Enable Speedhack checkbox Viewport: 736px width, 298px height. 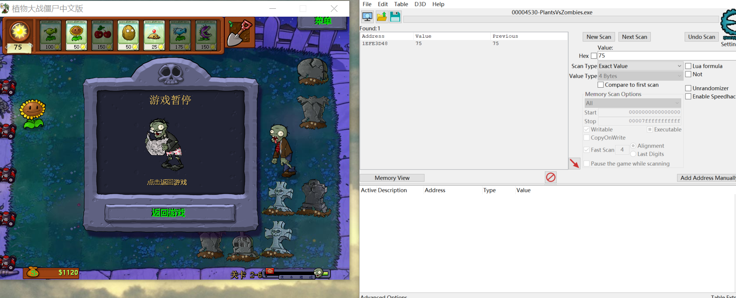pos(688,96)
